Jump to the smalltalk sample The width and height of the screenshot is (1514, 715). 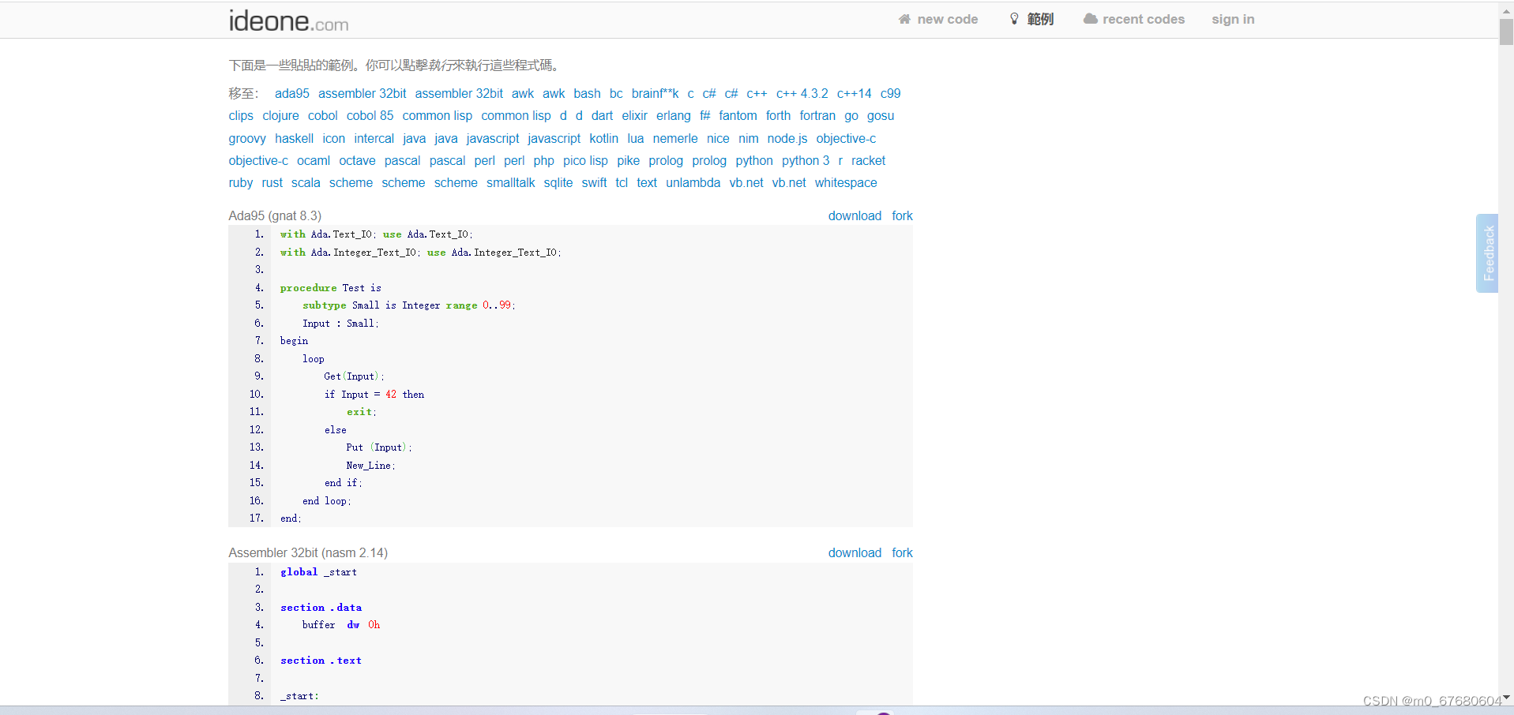510,182
